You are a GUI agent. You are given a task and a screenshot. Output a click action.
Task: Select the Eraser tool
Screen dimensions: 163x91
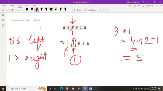click(27, 10)
